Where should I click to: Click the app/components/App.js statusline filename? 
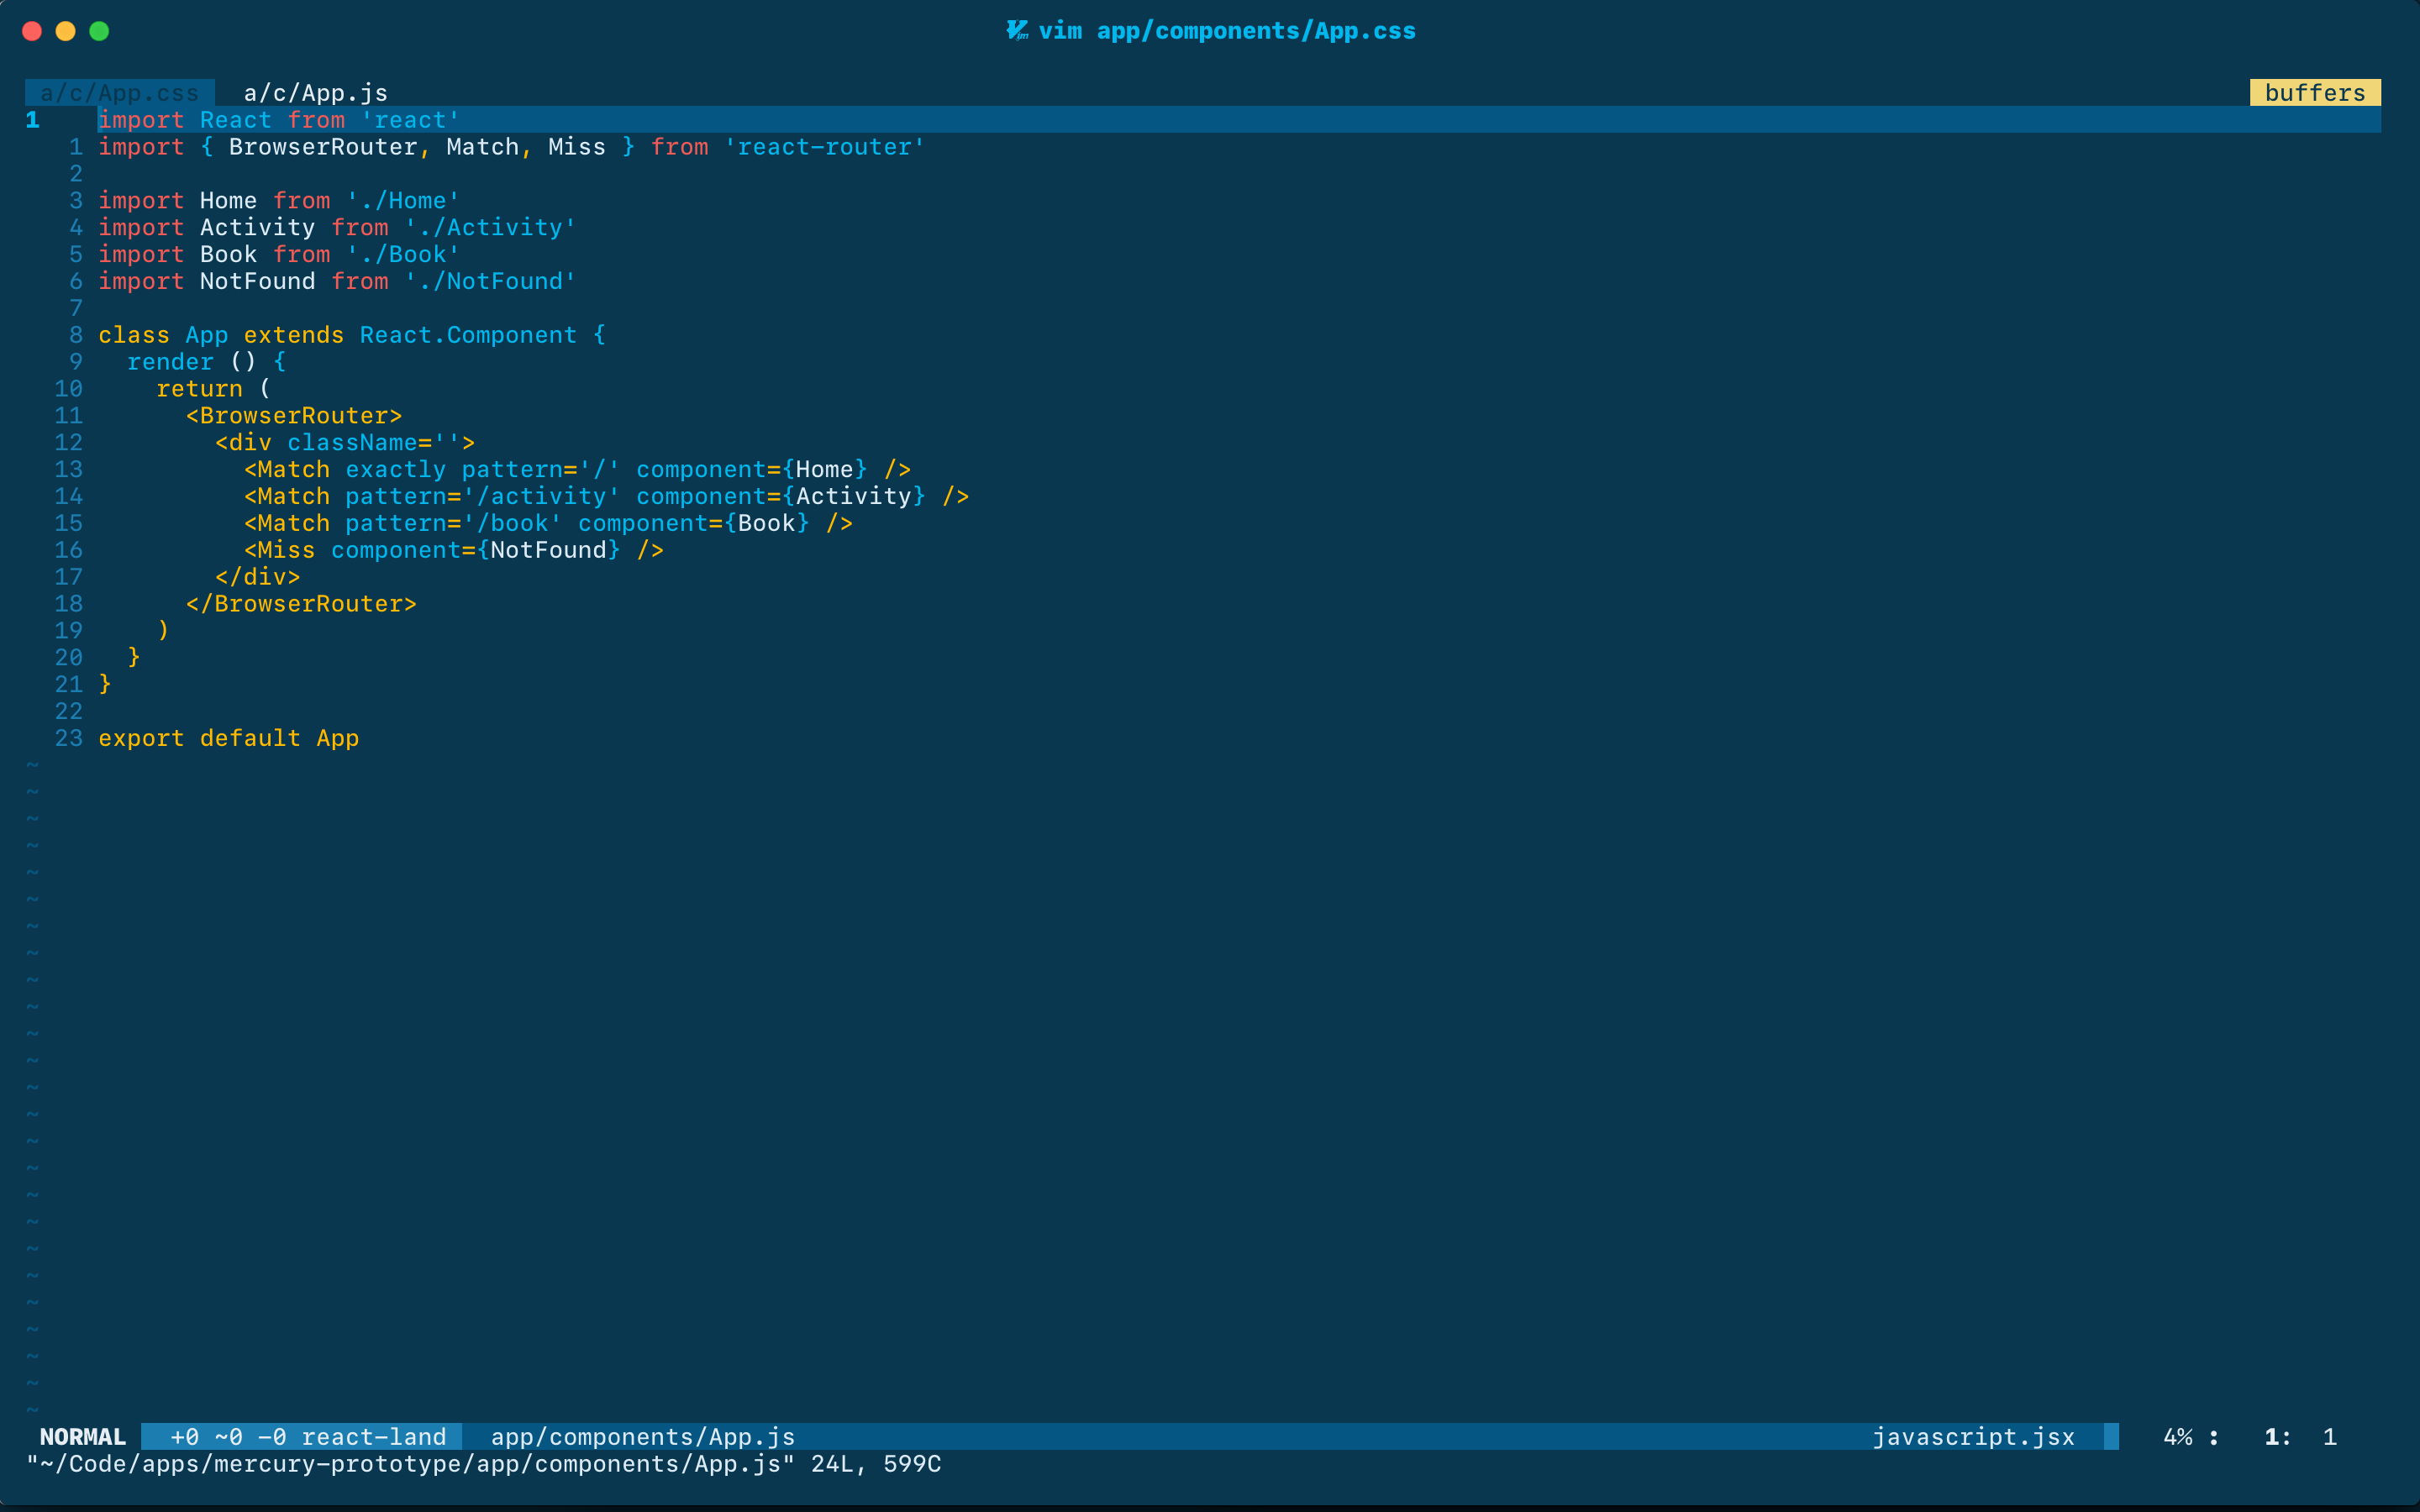(x=642, y=1437)
